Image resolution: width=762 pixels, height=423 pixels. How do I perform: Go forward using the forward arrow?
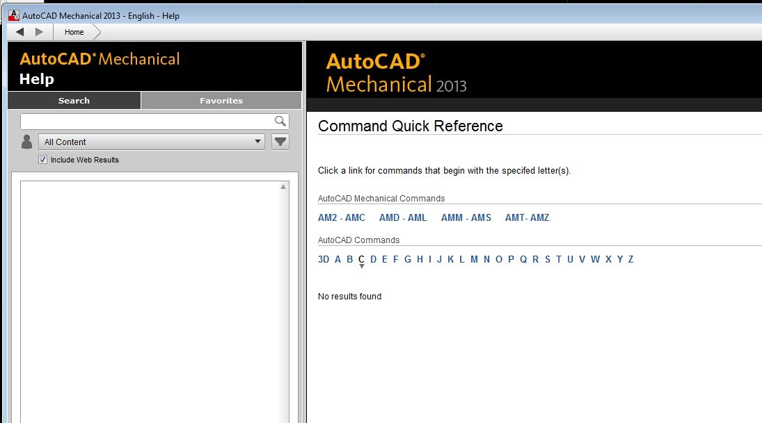coord(40,32)
